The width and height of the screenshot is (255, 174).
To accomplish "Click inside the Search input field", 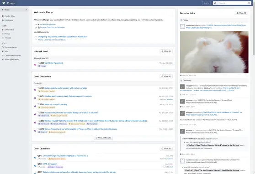I will point(233,3).
